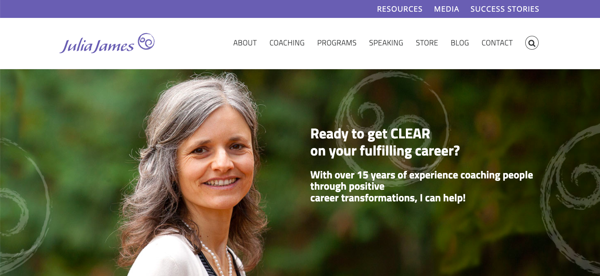Screen dimensions: 600x276
Task: Open the Resources link in top bar
Action: point(400,9)
